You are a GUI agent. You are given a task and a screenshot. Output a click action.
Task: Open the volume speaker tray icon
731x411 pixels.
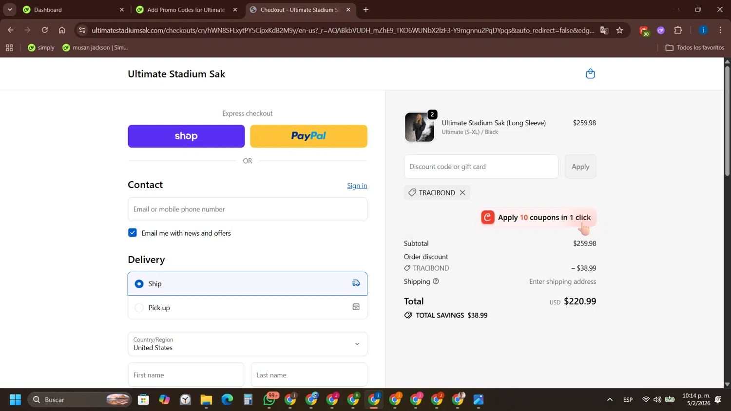(657, 400)
